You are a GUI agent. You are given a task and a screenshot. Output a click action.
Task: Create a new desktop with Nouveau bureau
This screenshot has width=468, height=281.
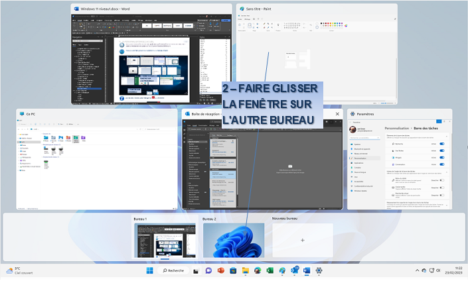[x=302, y=240]
